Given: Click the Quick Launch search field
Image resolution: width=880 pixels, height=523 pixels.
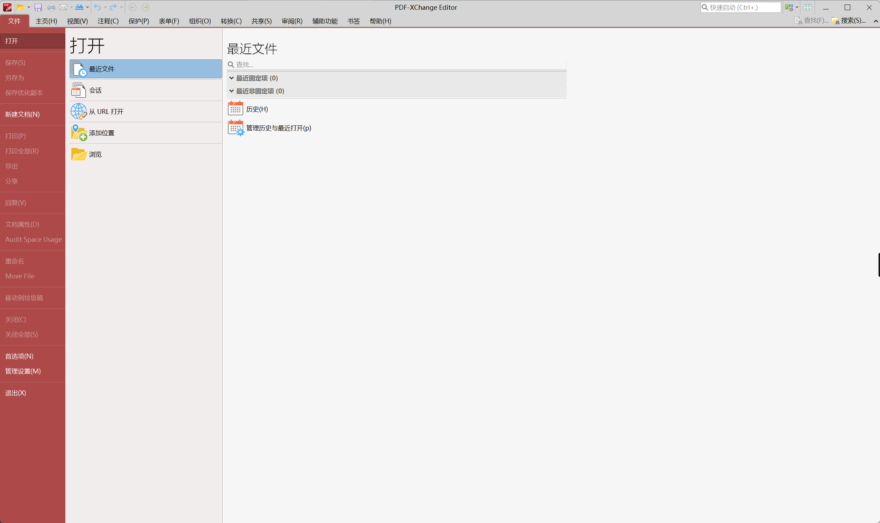Looking at the screenshot, I should [741, 7].
